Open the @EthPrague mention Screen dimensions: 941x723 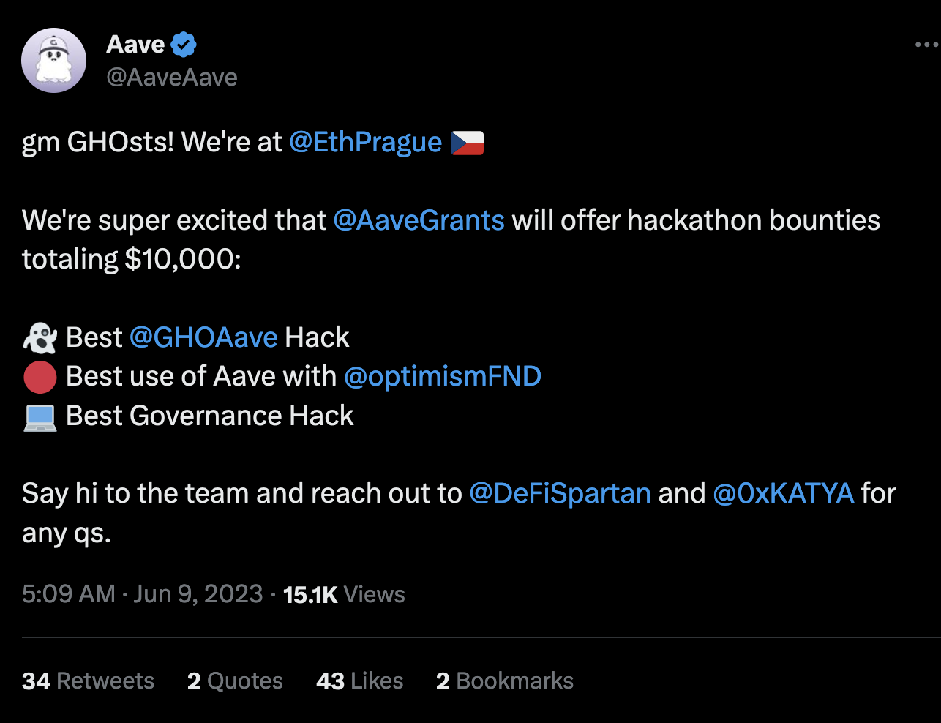tap(365, 142)
